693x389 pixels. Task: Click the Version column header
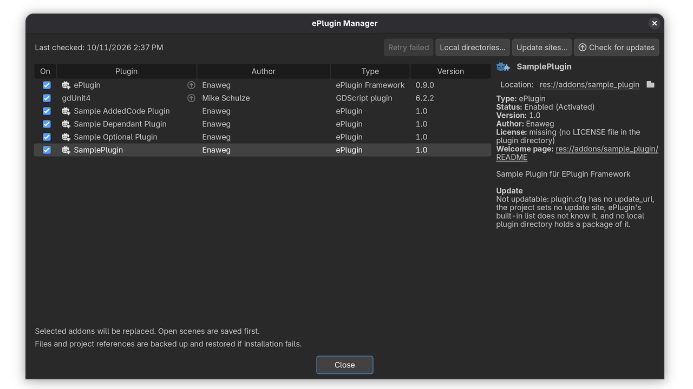[x=450, y=71]
